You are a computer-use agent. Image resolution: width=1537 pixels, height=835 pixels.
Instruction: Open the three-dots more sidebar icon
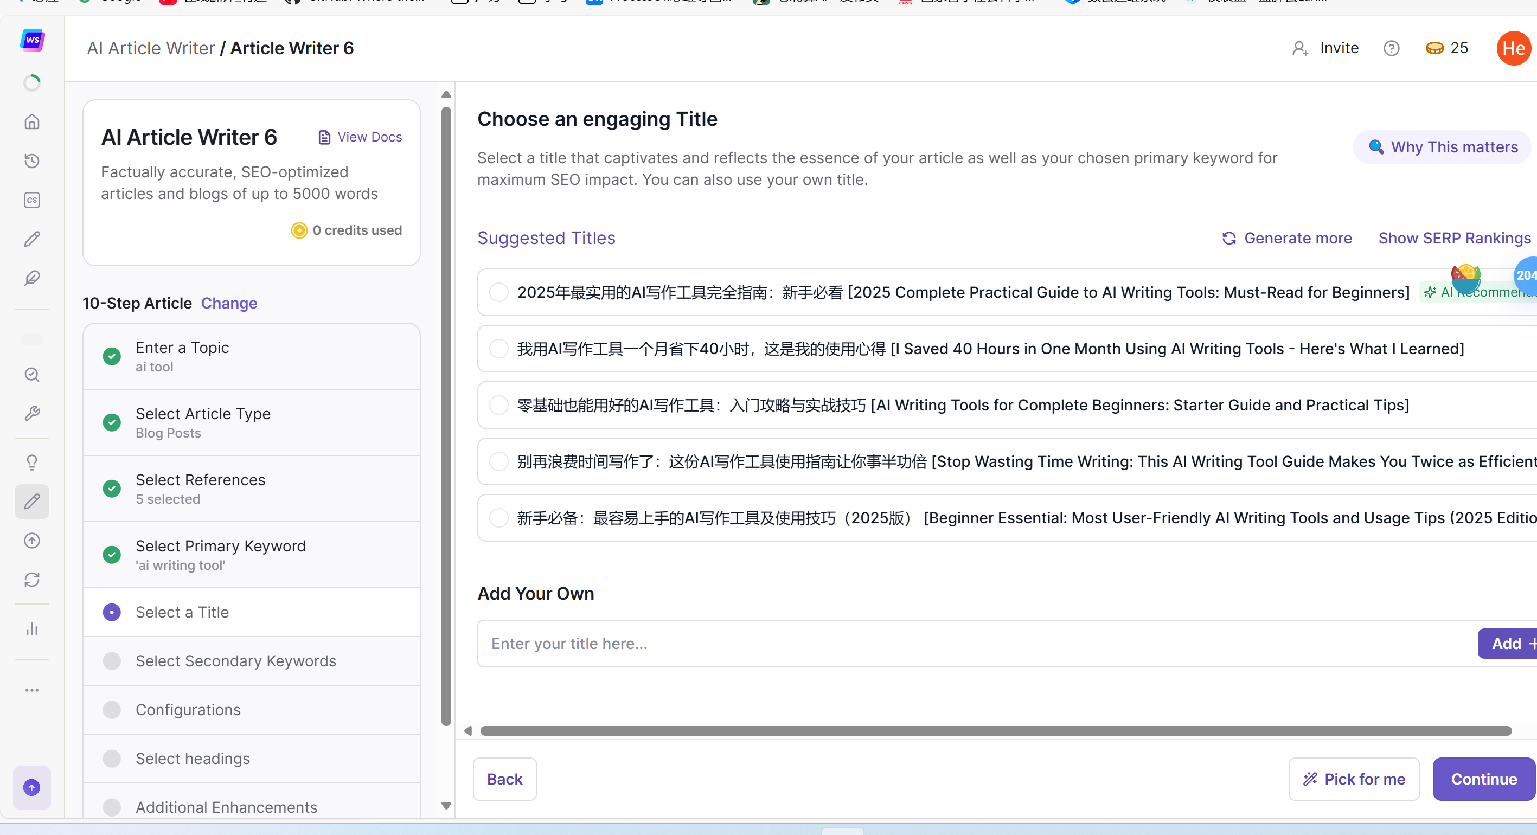tap(31, 690)
